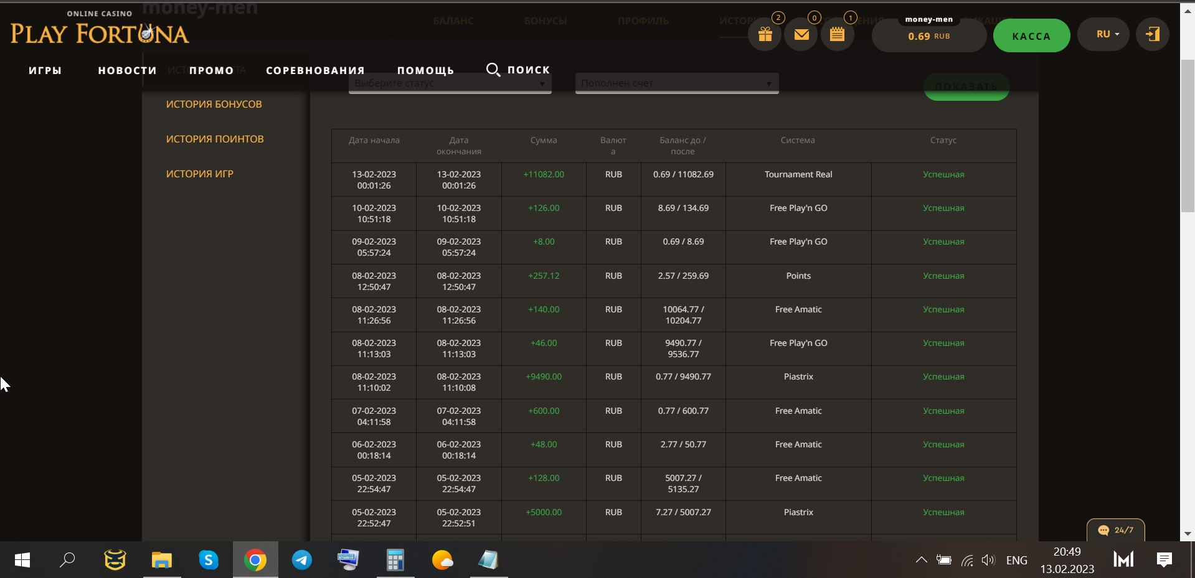
Task: Open the 'Выберите статус' dropdown
Action: point(450,83)
